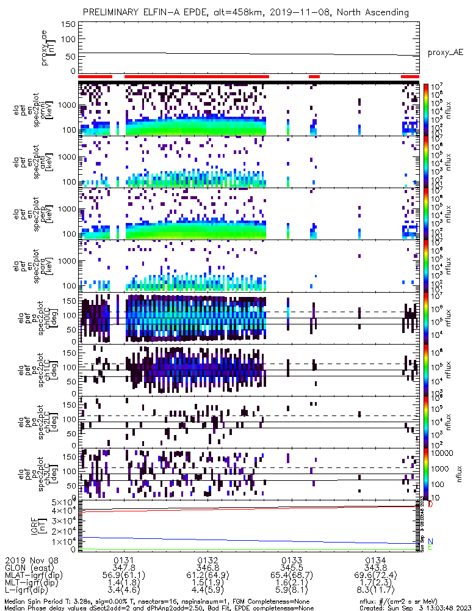Click the anti [keV] spectrogram axis label
Image resolution: width=473 pixels, height=611 pixels.
(33, 162)
